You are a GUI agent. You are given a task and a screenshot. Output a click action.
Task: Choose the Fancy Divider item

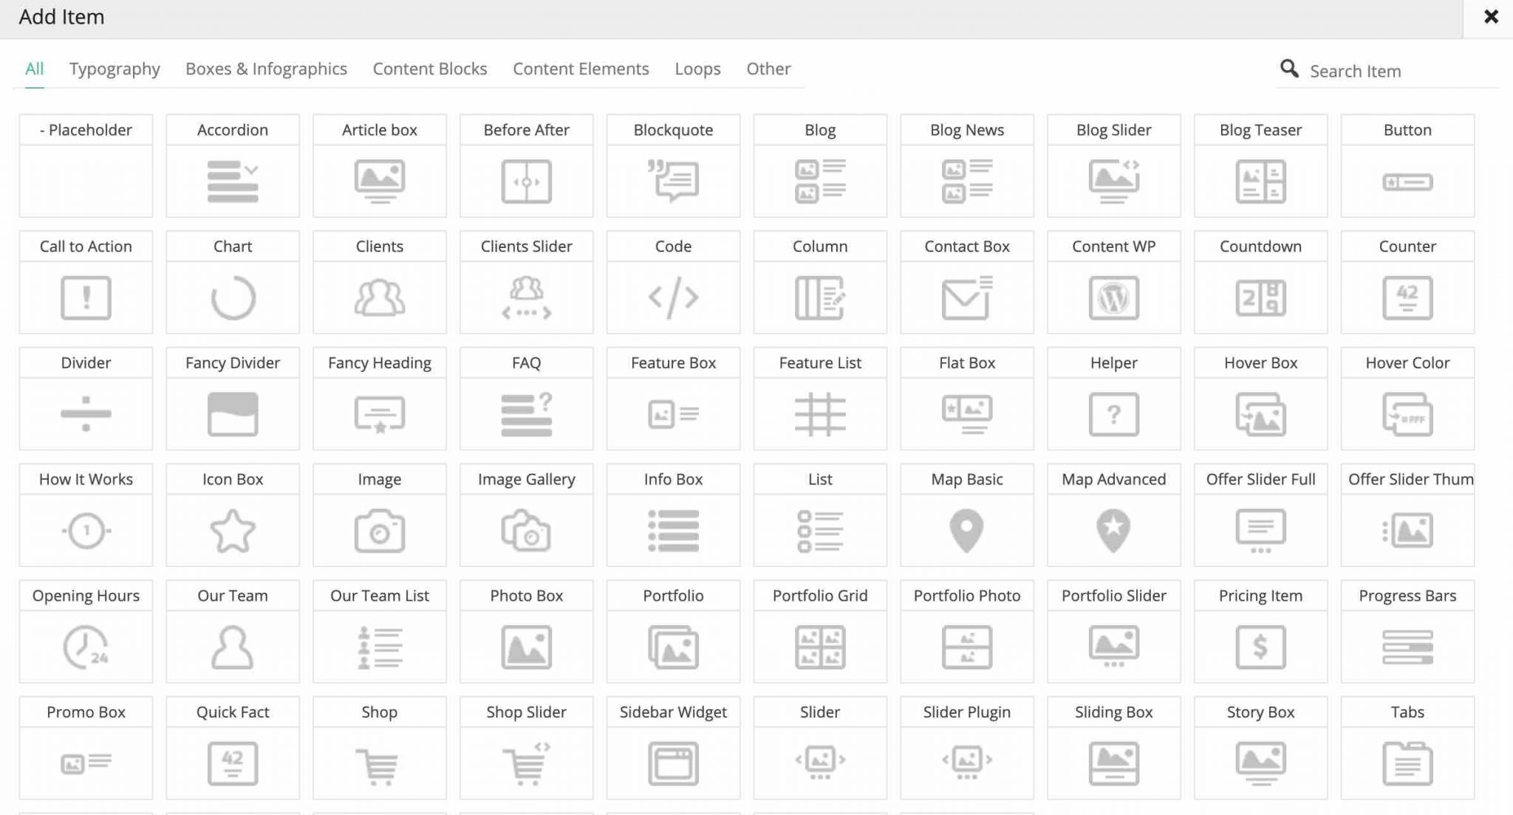tap(233, 413)
